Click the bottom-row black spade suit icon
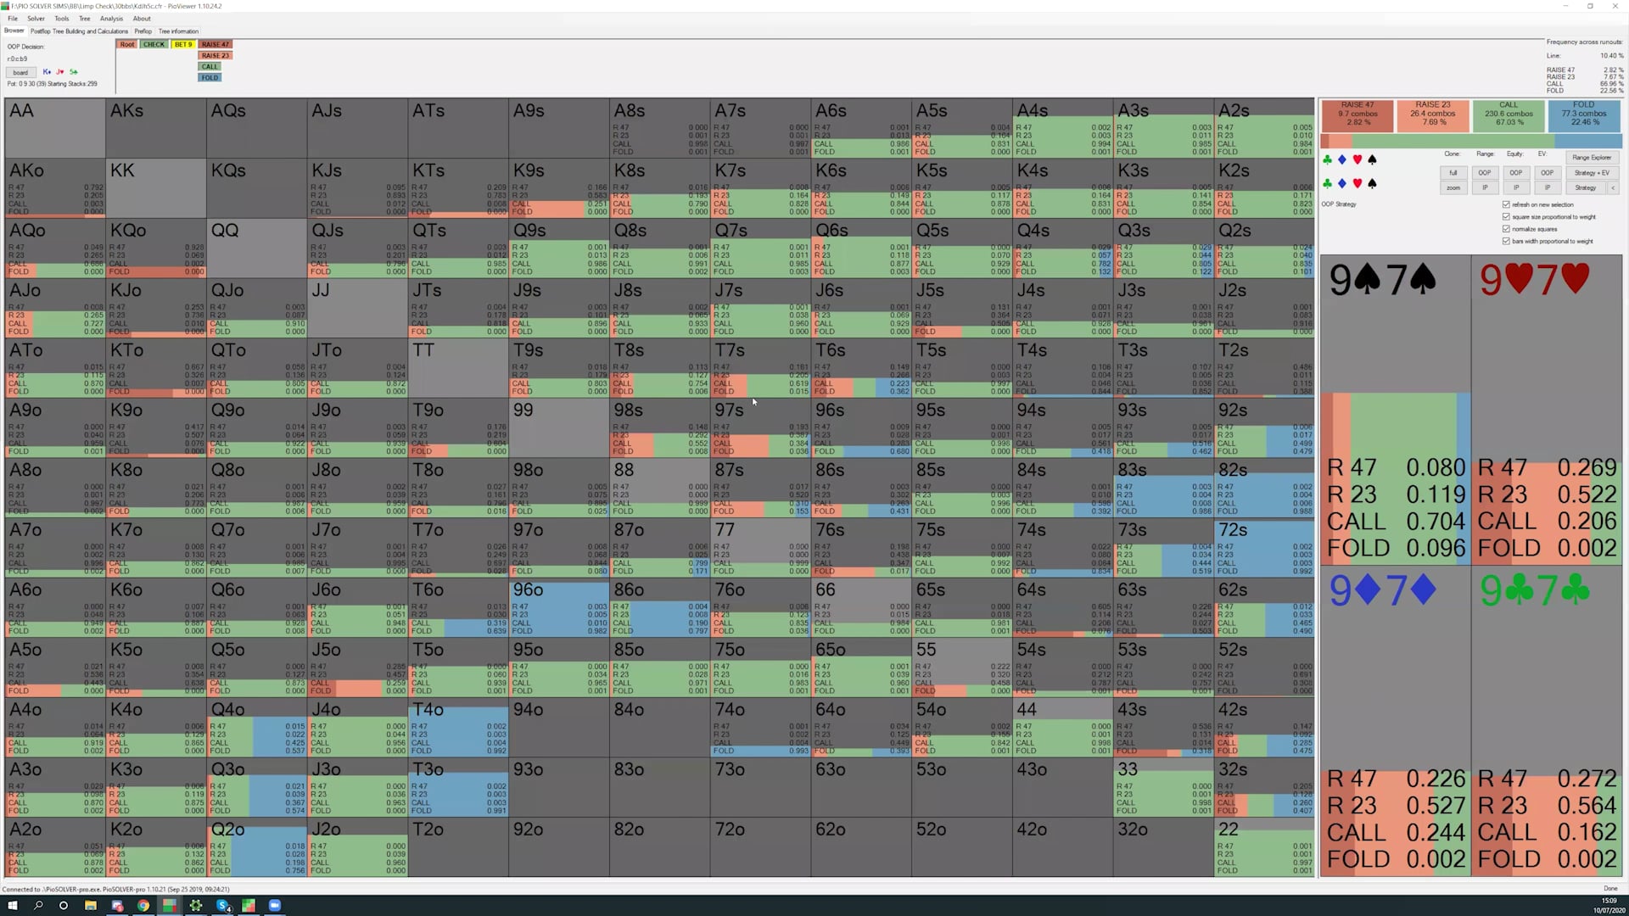 (x=1372, y=183)
